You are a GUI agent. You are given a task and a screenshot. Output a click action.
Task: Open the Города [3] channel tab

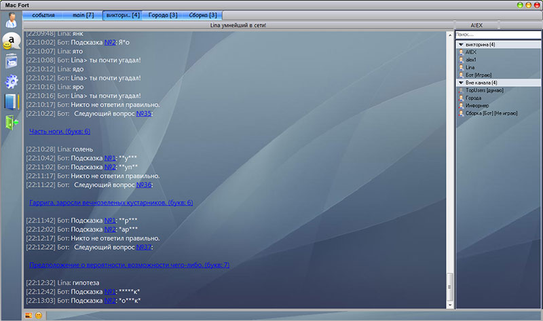pyautogui.click(x=164, y=15)
